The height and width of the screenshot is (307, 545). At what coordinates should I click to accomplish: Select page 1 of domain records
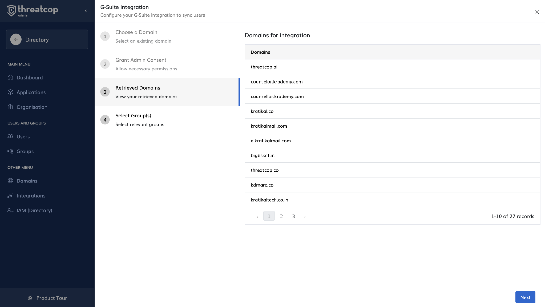coord(269,216)
